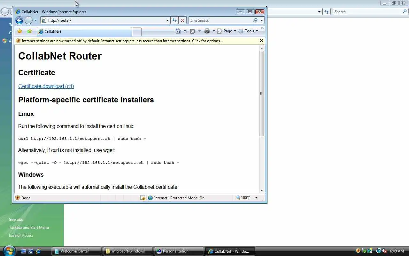The height and width of the screenshot is (256, 409).
Task: Click the information bar shield icon
Action: [x=18, y=41]
